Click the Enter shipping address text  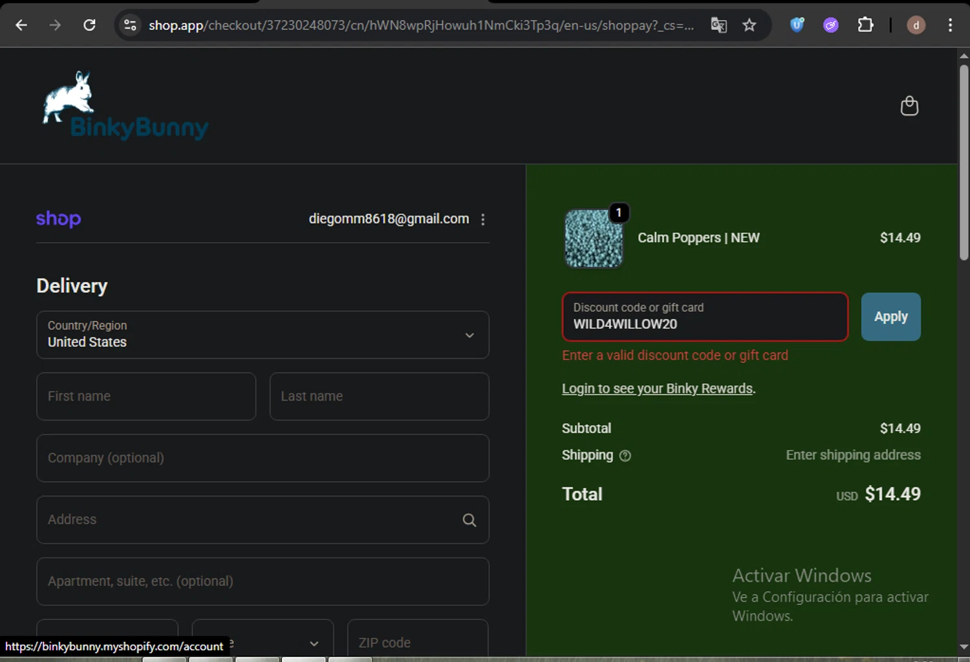pos(853,455)
